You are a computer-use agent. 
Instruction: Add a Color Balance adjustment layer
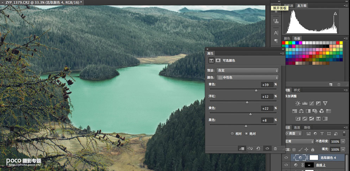tap(301, 111)
